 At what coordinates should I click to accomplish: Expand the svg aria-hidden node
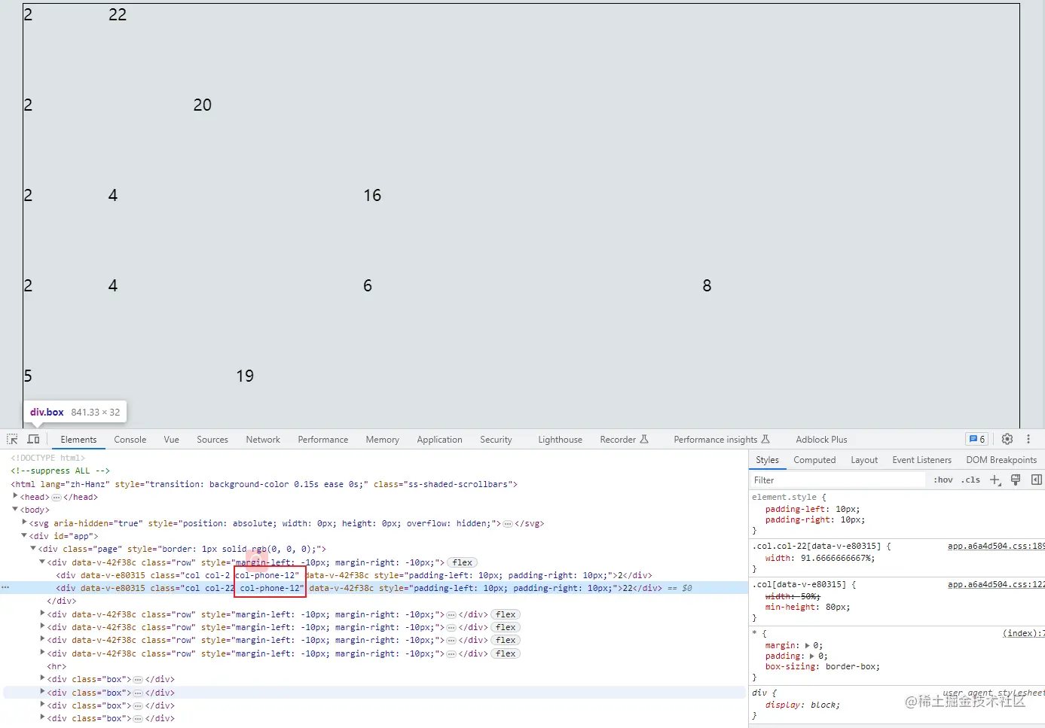click(24, 522)
